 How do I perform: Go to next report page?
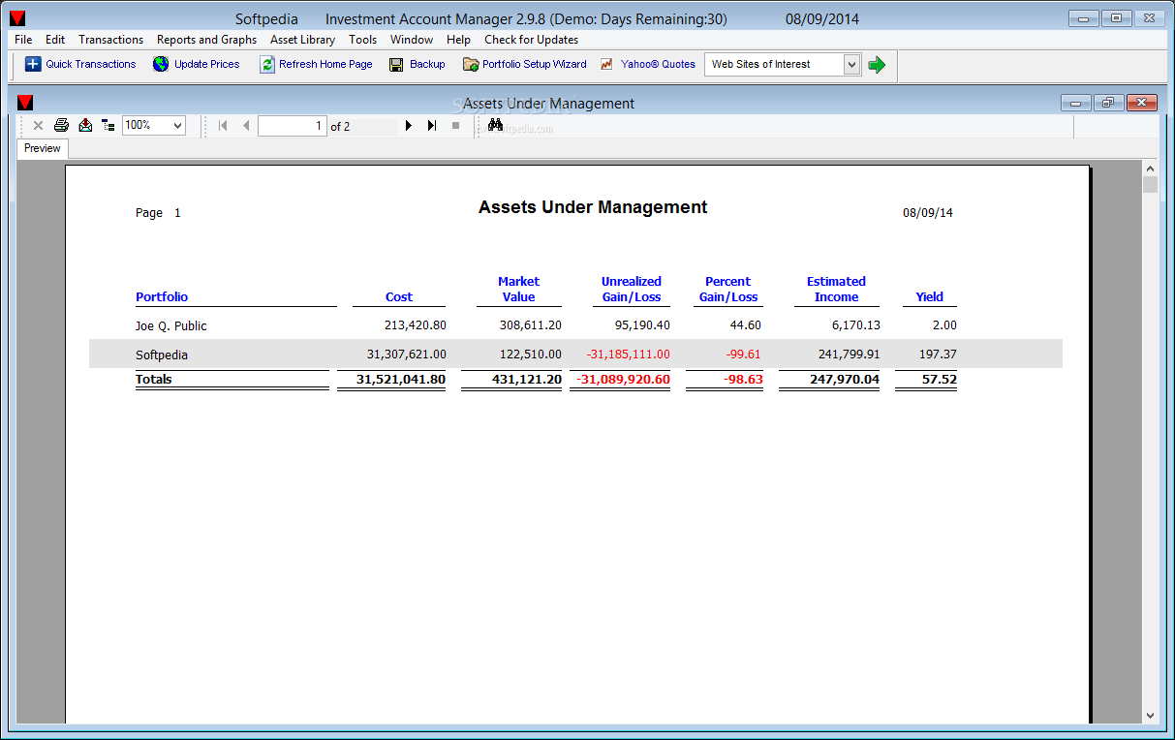(409, 125)
